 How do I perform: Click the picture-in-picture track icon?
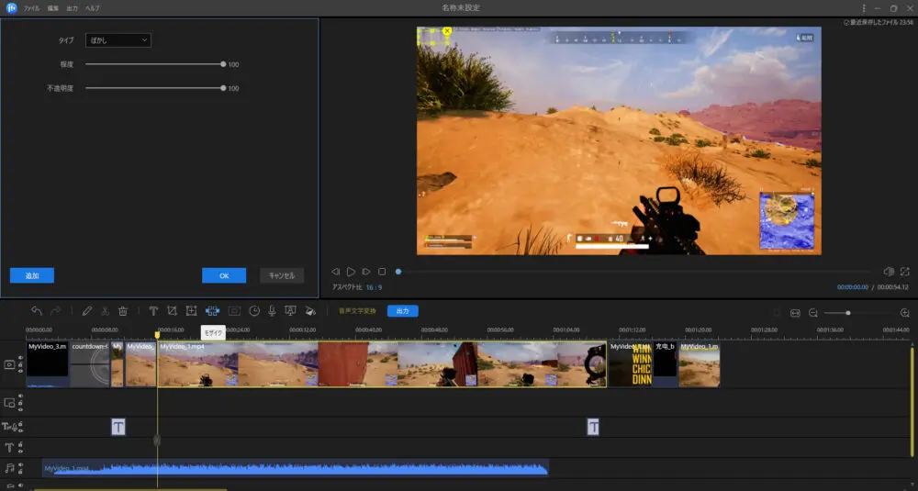coord(9,403)
